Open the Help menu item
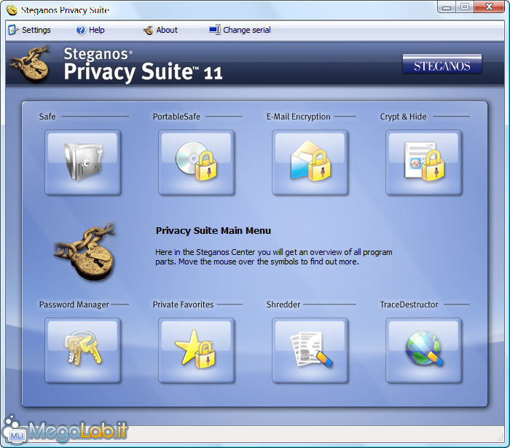This screenshot has height=448, width=510. 90,30
